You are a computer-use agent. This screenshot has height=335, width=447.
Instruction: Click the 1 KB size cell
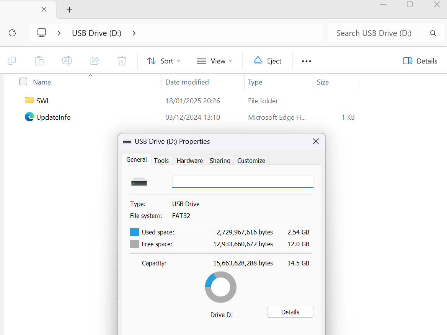click(348, 117)
